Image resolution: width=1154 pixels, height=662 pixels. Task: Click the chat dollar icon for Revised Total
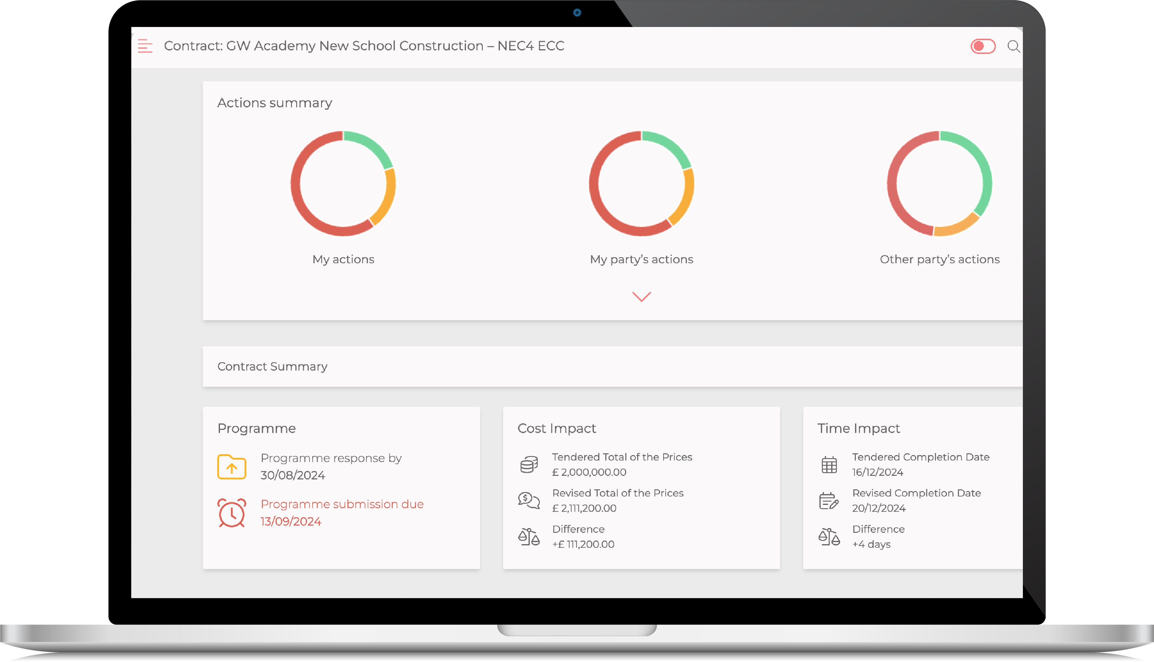[x=529, y=501]
